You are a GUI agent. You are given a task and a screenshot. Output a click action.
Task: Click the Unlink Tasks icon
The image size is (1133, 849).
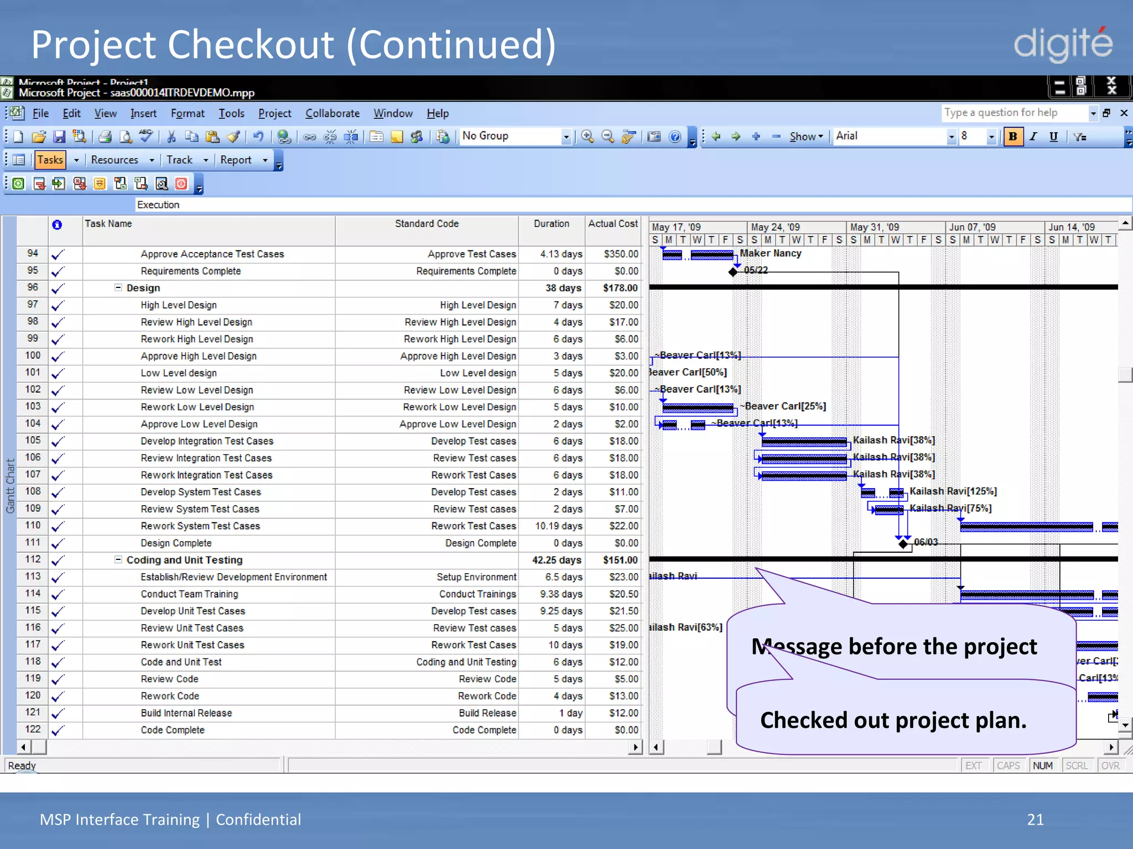[330, 137]
